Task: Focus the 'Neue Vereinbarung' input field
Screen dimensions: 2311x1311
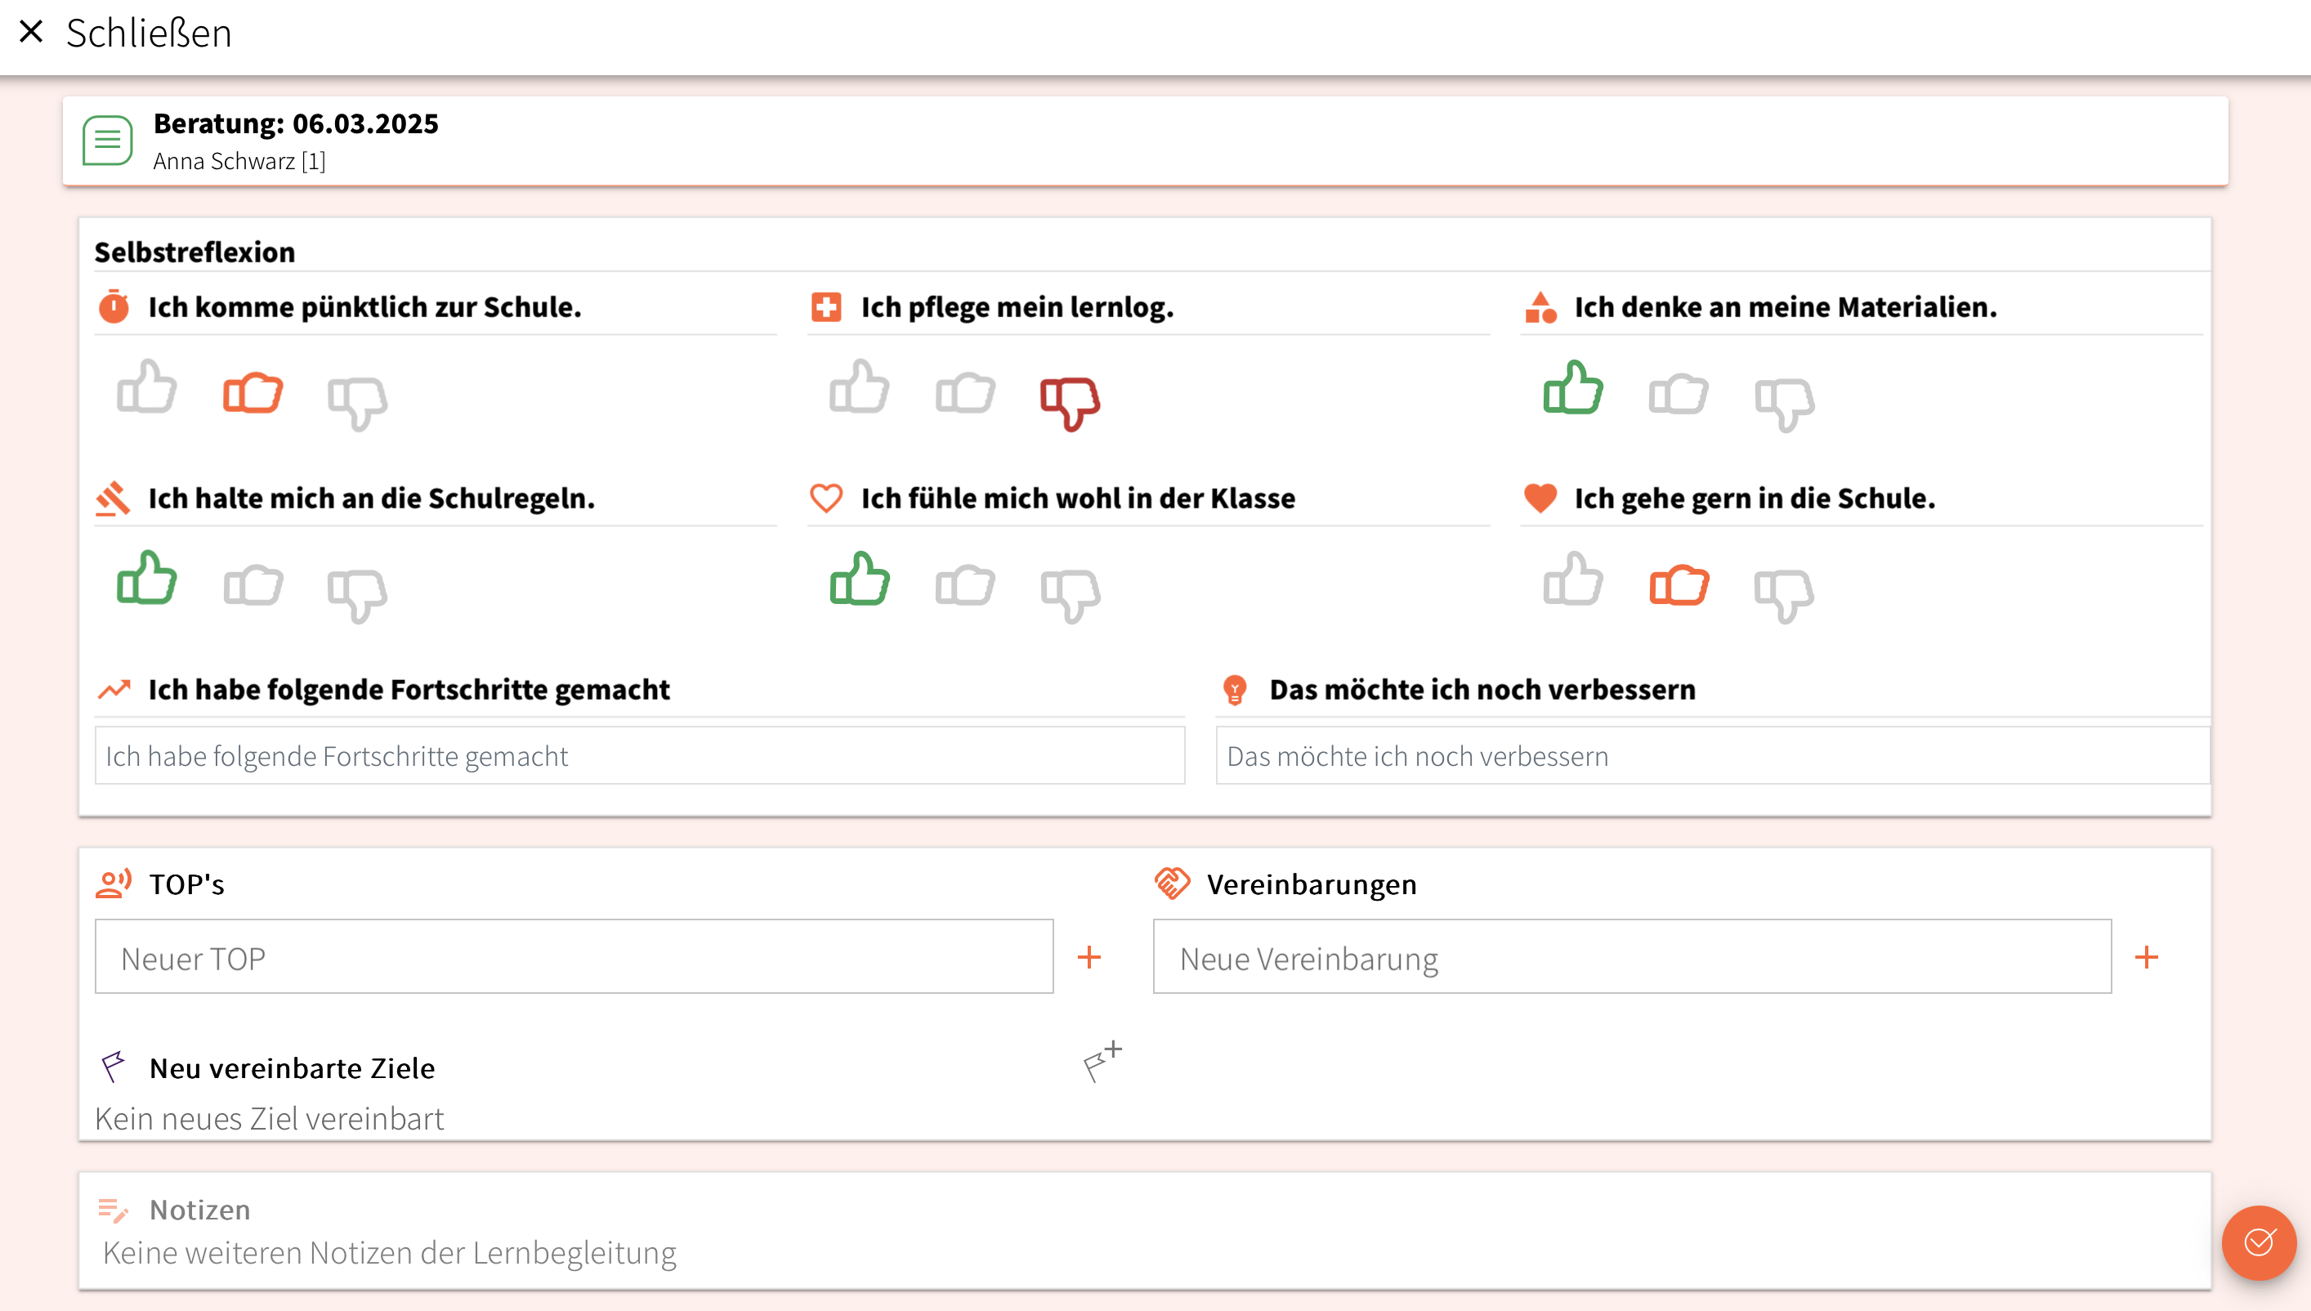Action: pos(1632,957)
